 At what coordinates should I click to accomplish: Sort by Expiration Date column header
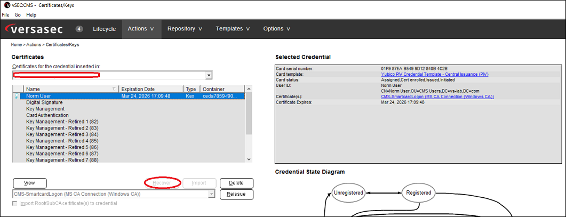pos(151,89)
